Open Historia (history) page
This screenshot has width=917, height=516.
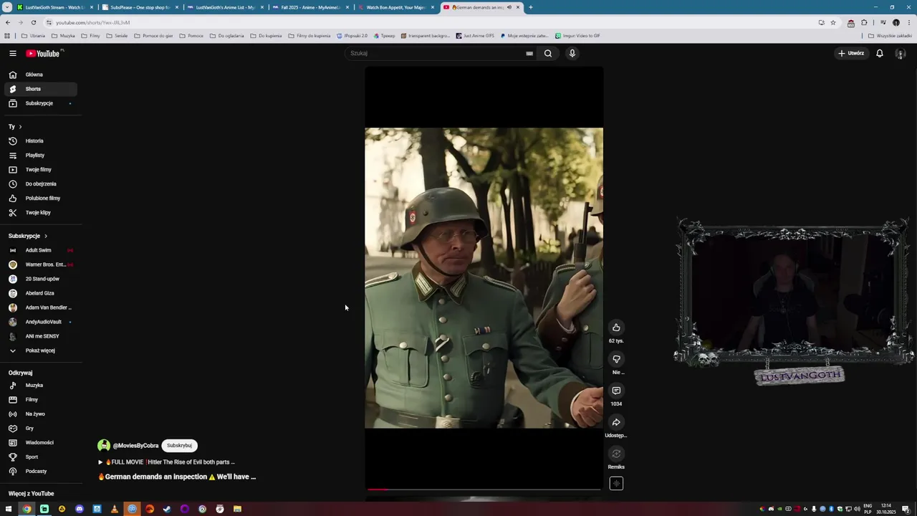click(41, 141)
